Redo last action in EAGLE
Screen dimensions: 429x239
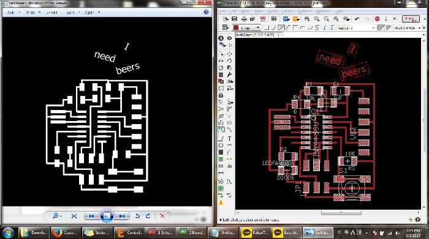(367, 19)
